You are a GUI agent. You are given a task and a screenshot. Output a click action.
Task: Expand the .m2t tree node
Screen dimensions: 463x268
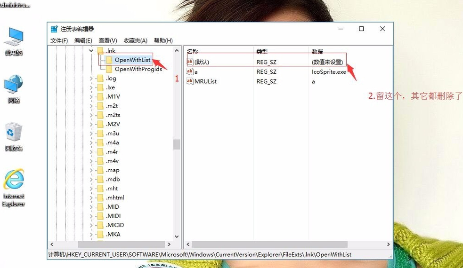[91, 105]
